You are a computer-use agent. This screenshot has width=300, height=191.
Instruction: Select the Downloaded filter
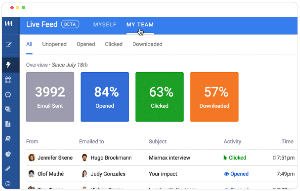(x=147, y=44)
